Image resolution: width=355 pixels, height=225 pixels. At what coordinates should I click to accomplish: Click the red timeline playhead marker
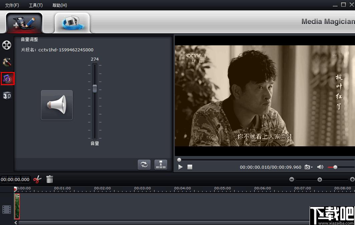[15, 189]
